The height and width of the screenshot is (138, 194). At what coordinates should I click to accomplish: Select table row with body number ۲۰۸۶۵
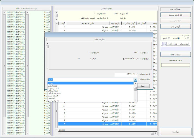108,113
